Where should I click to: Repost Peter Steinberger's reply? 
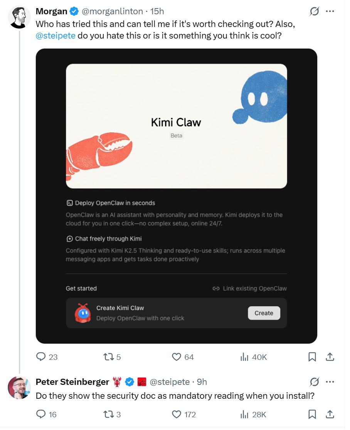pos(108,415)
